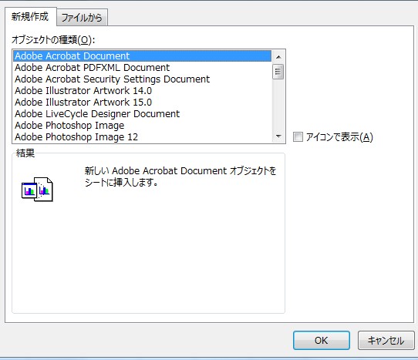Click the scrollbar track below the thumb

278,105
